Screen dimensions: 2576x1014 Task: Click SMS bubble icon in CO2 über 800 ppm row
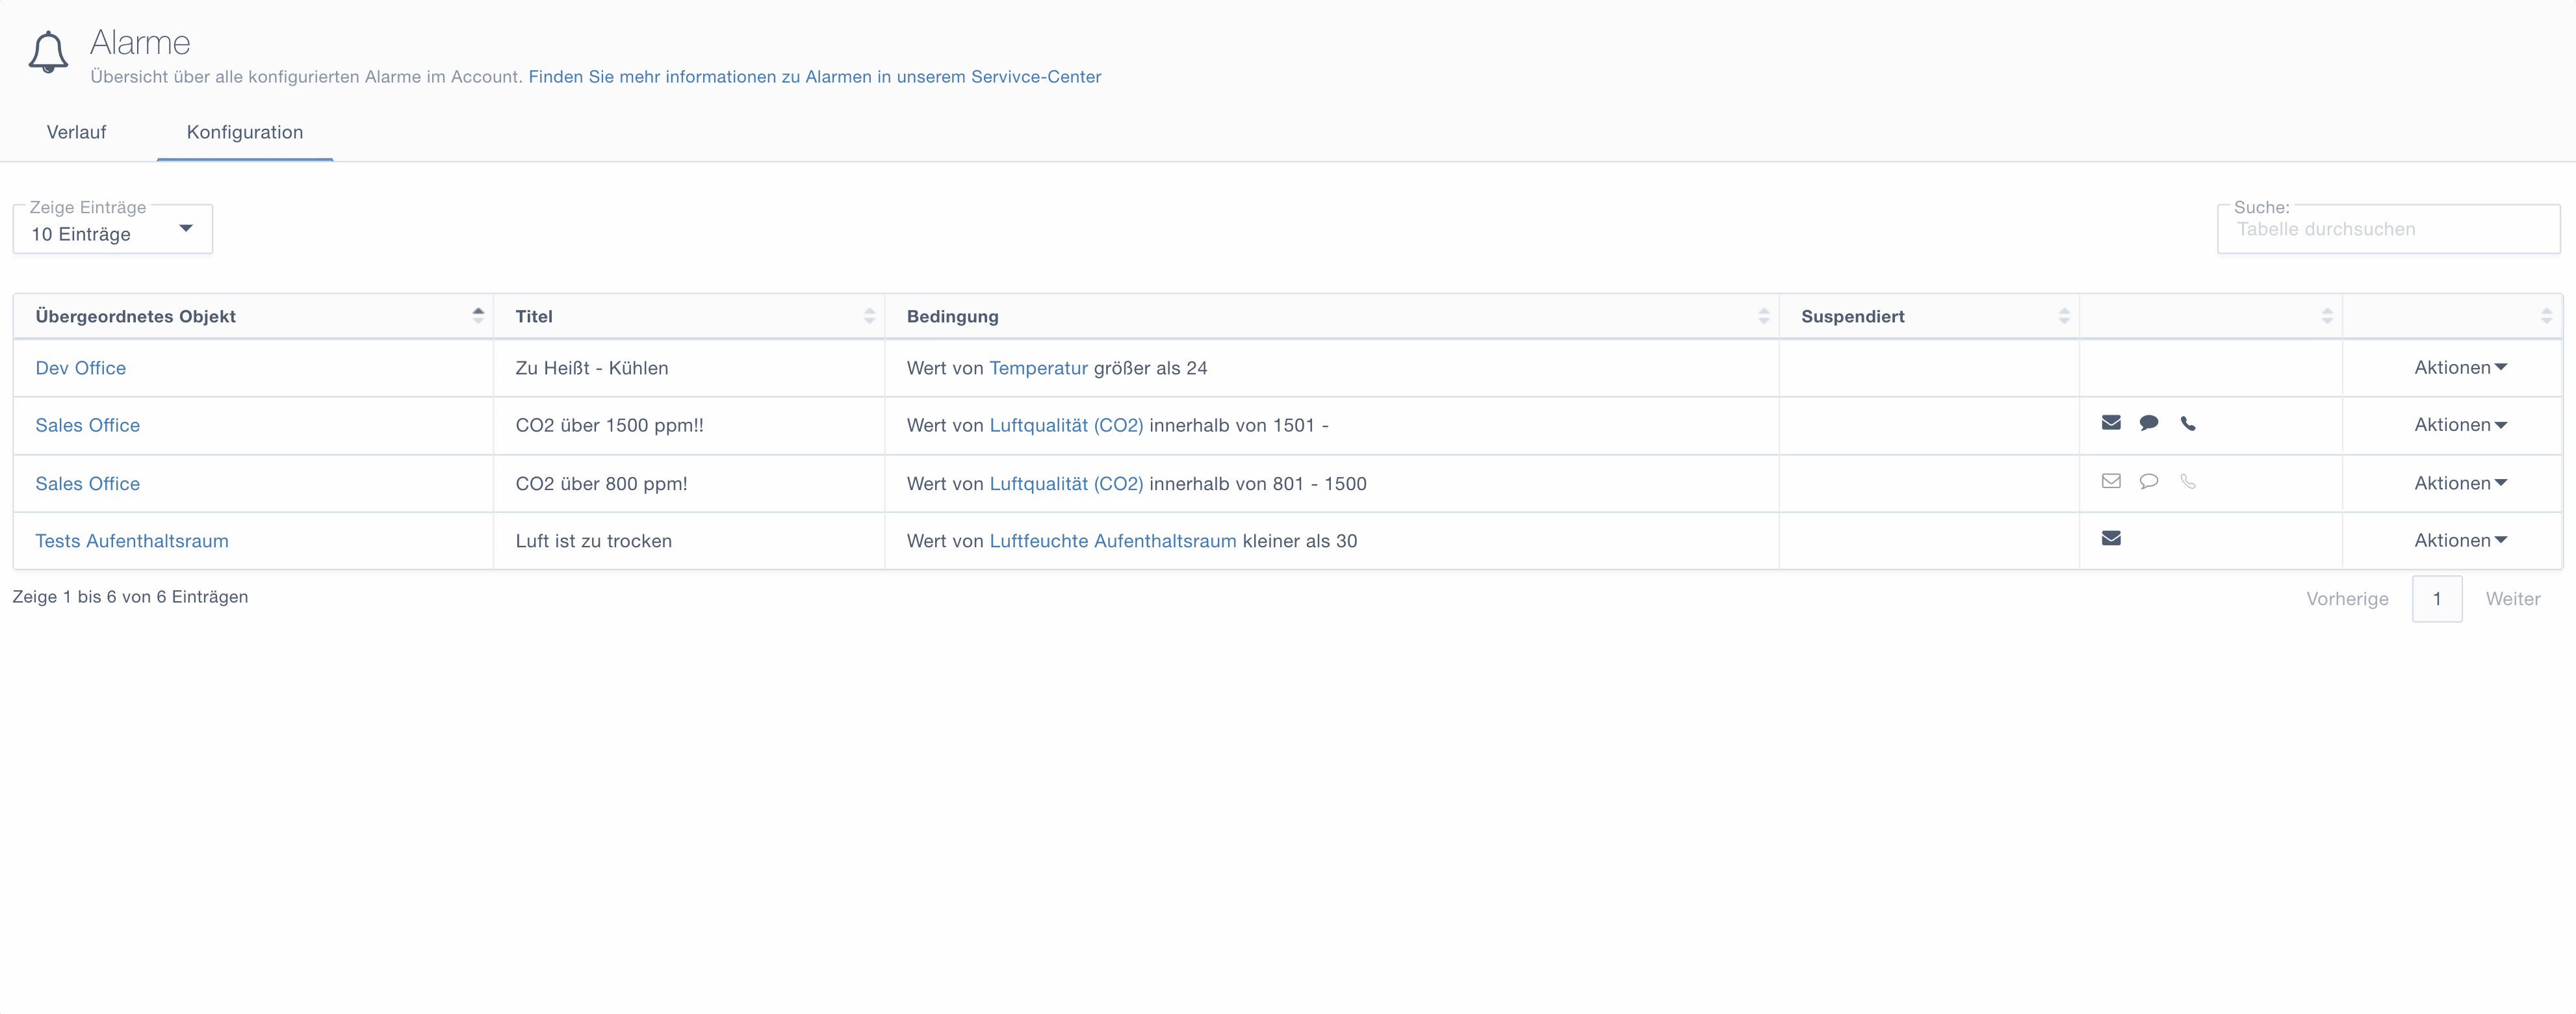[2148, 481]
